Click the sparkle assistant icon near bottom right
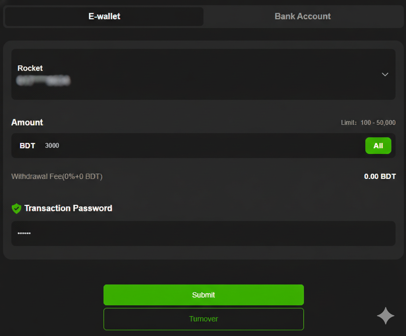406x336 pixels. [x=385, y=315]
